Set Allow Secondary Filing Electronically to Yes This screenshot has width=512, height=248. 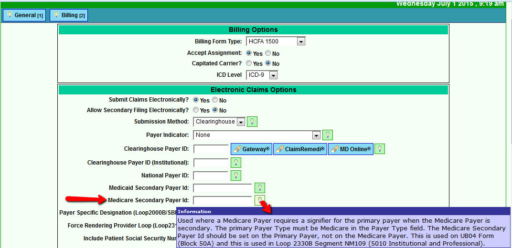tap(196, 110)
